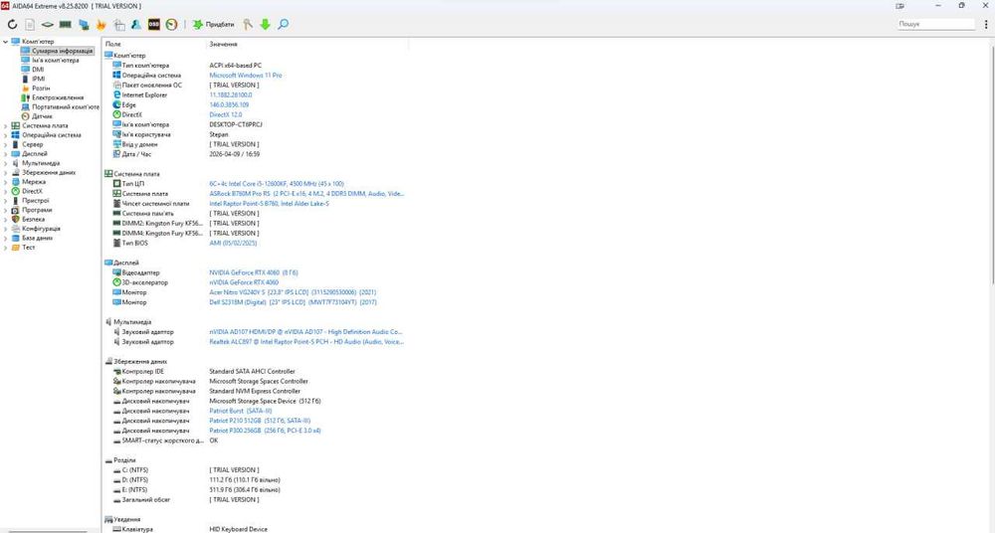The width and height of the screenshot is (995, 533).
Task: Focus the Пошук search field
Action: 936,24
